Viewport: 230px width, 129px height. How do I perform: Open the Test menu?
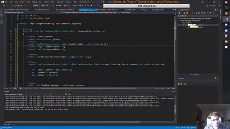[40, 2]
